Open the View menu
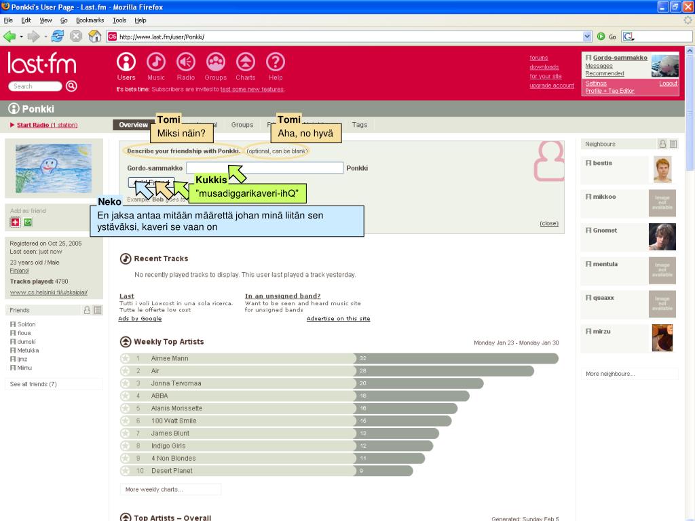 [45, 20]
